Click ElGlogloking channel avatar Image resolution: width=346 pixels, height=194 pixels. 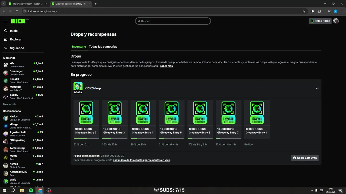click(6, 142)
